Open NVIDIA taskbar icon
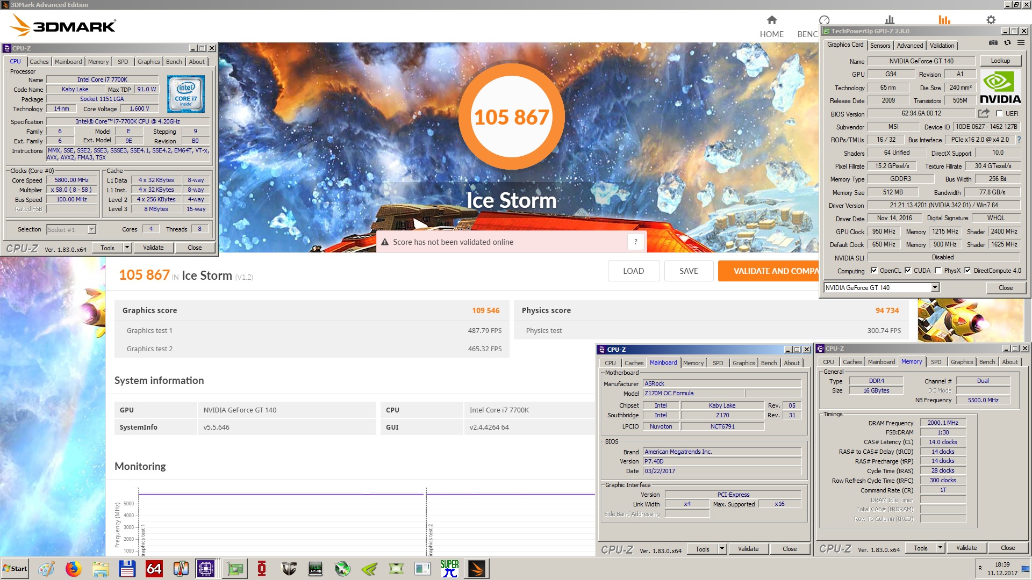1032x580 pixels. click(369, 569)
